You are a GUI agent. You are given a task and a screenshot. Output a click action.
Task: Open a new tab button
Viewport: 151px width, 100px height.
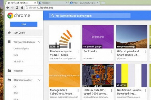[103, 3]
